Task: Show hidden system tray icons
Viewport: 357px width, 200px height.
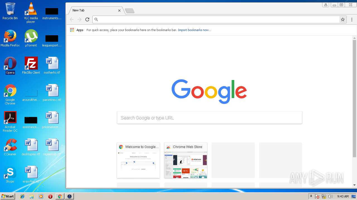Action: click(311, 196)
